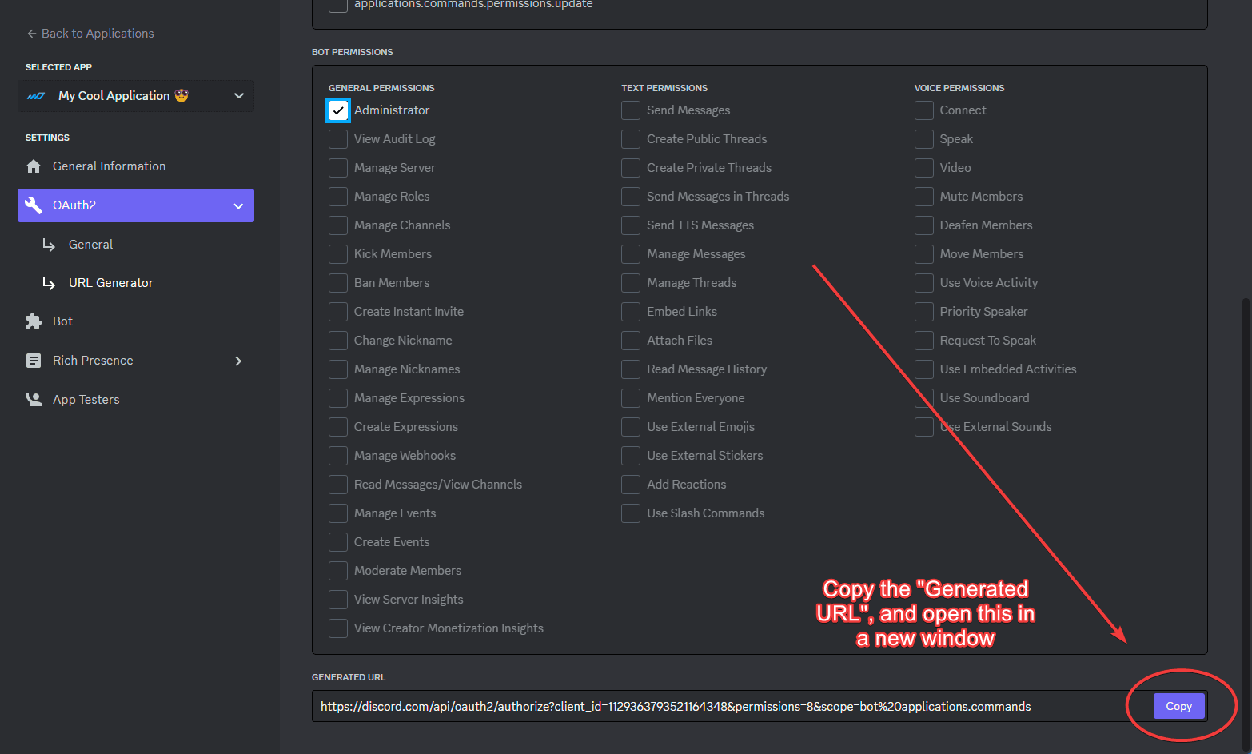Tick the Attach Files checkbox
The width and height of the screenshot is (1252, 754).
coord(631,341)
